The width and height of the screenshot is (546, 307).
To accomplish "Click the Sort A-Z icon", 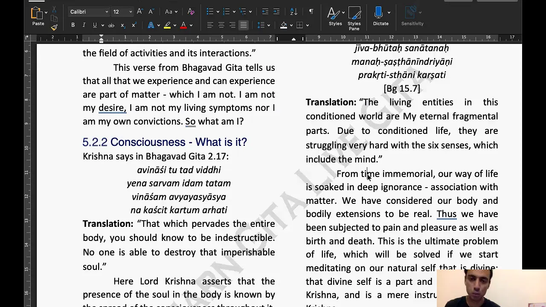I will click(x=293, y=12).
